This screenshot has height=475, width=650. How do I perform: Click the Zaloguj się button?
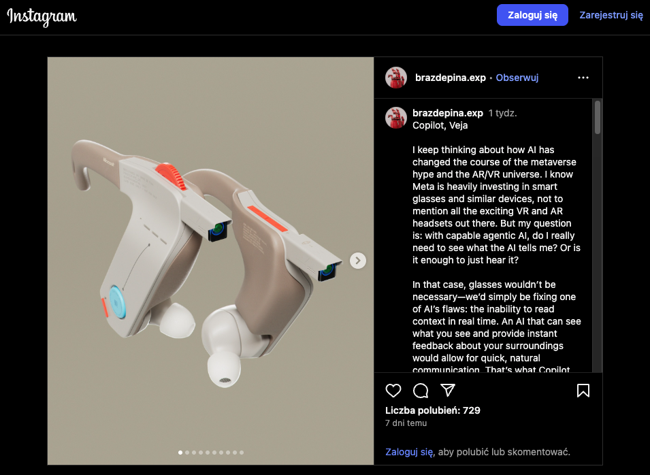(532, 15)
